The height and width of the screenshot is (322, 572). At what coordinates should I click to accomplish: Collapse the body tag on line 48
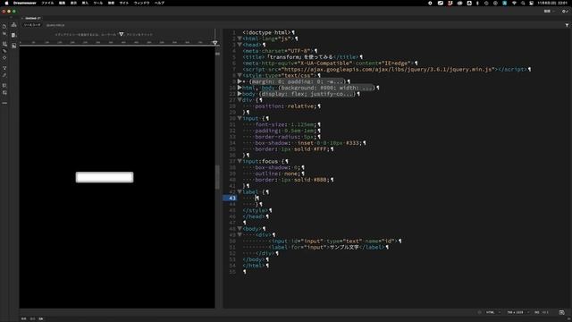click(240, 229)
